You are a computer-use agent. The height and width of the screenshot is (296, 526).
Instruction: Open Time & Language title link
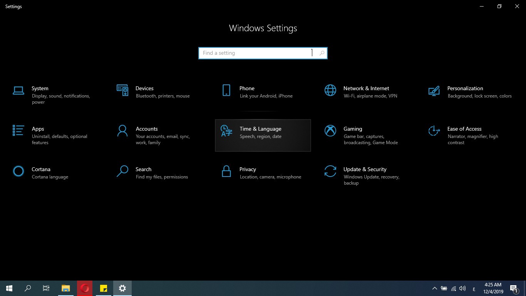pos(260,129)
